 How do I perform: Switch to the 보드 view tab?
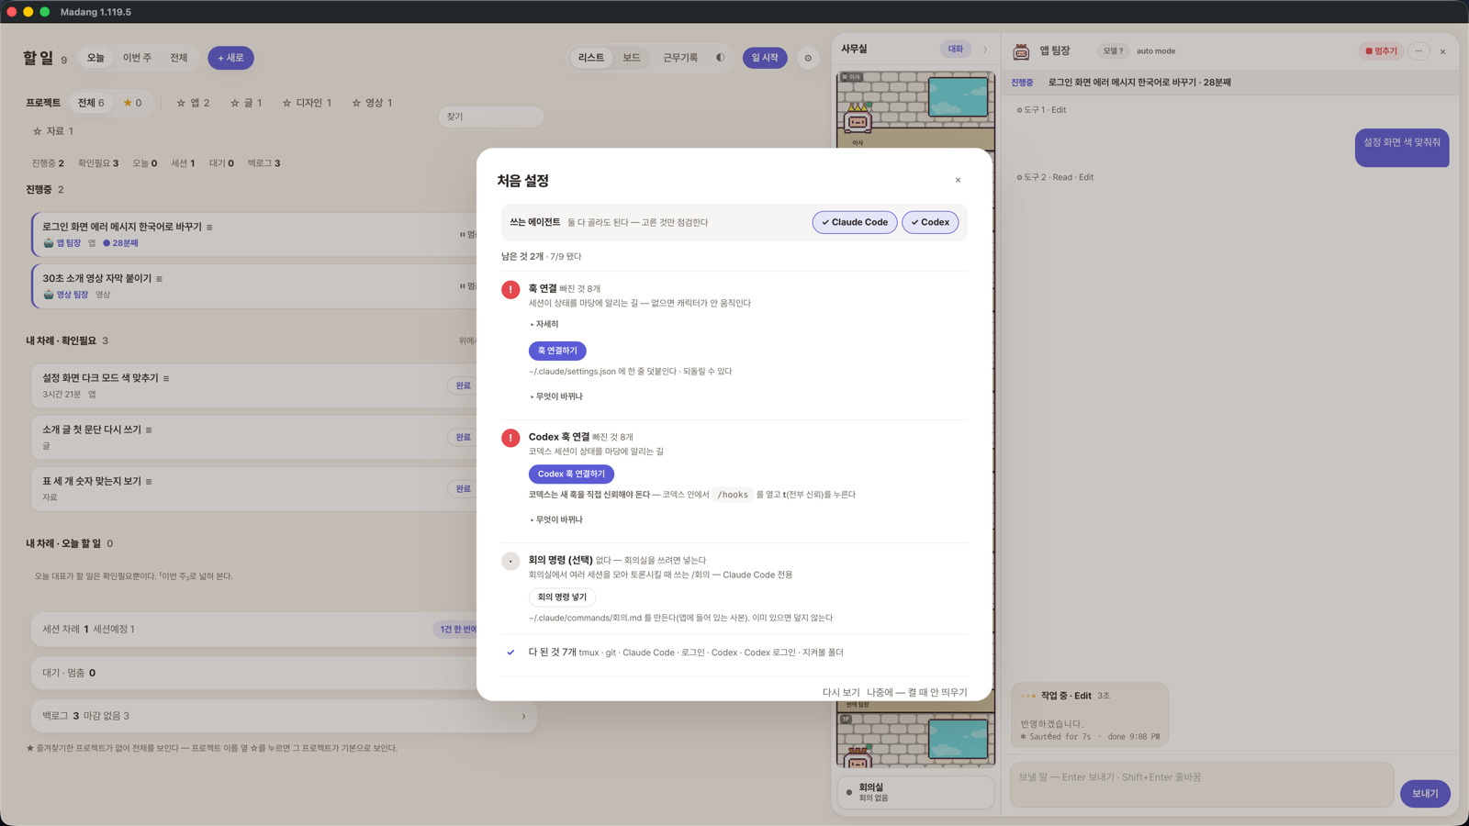coord(632,58)
